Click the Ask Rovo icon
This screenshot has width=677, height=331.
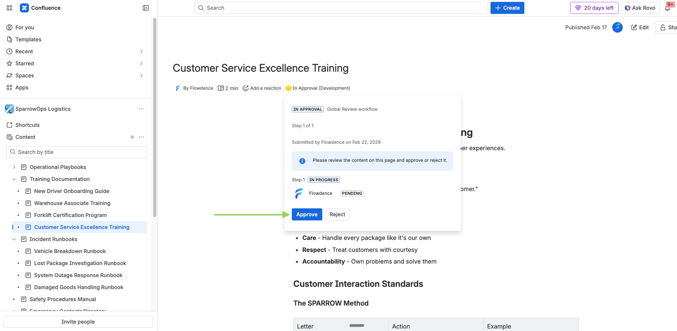tap(627, 8)
